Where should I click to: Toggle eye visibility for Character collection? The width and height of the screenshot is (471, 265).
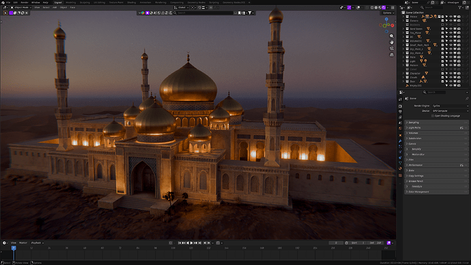[451, 73]
